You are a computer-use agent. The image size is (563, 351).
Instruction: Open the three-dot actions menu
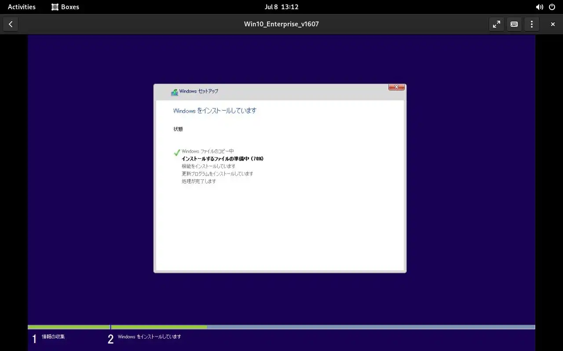pyautogui.click(x=532, y=24)
